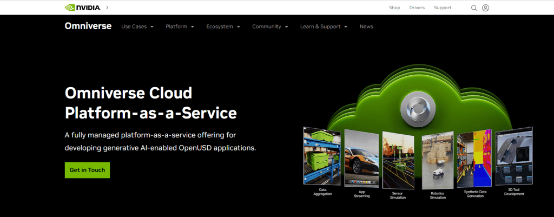Open the Community dropdown menu
Screen dimensions: 554x217
(270, 27)
